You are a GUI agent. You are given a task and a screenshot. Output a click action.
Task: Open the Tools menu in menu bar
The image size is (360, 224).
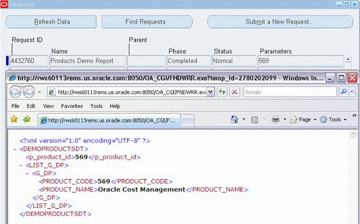pos(96,106)
